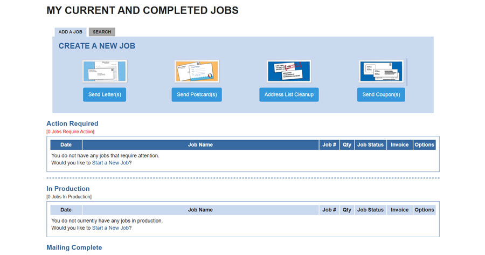
Task: Click the address list cleanup envelope image
Action: pos(289,71)
